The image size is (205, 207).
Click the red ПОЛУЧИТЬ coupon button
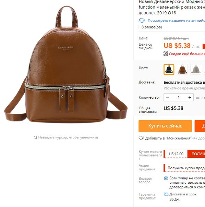[196, 154]
